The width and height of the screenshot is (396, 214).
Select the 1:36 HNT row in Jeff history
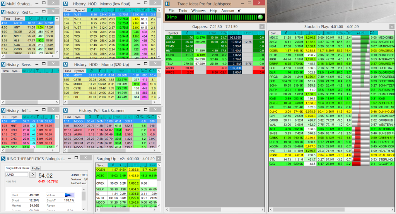28,125
